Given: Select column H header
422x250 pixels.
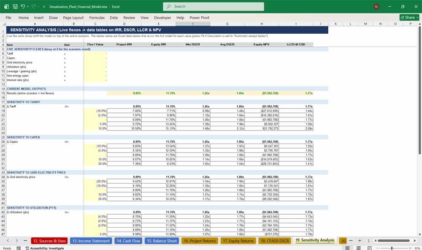Looking at the screenshot, I should [x=262, y=24].
